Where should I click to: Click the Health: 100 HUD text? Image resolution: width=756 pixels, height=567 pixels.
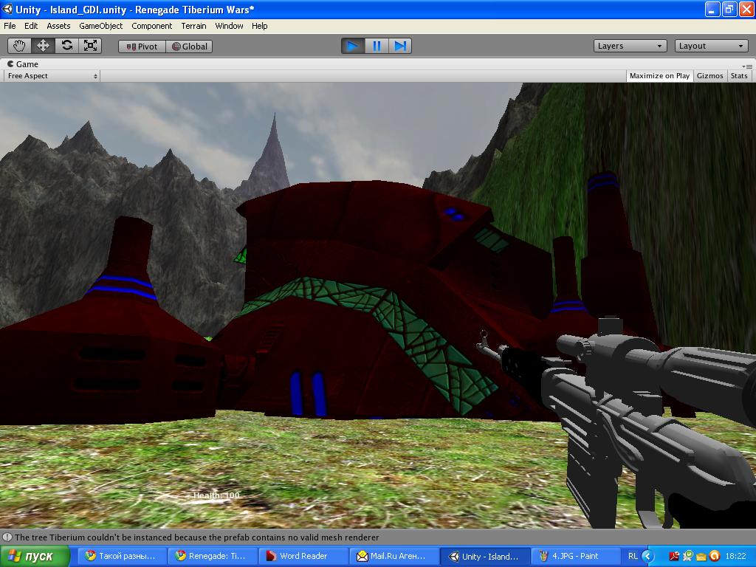[x=216, y=495]
